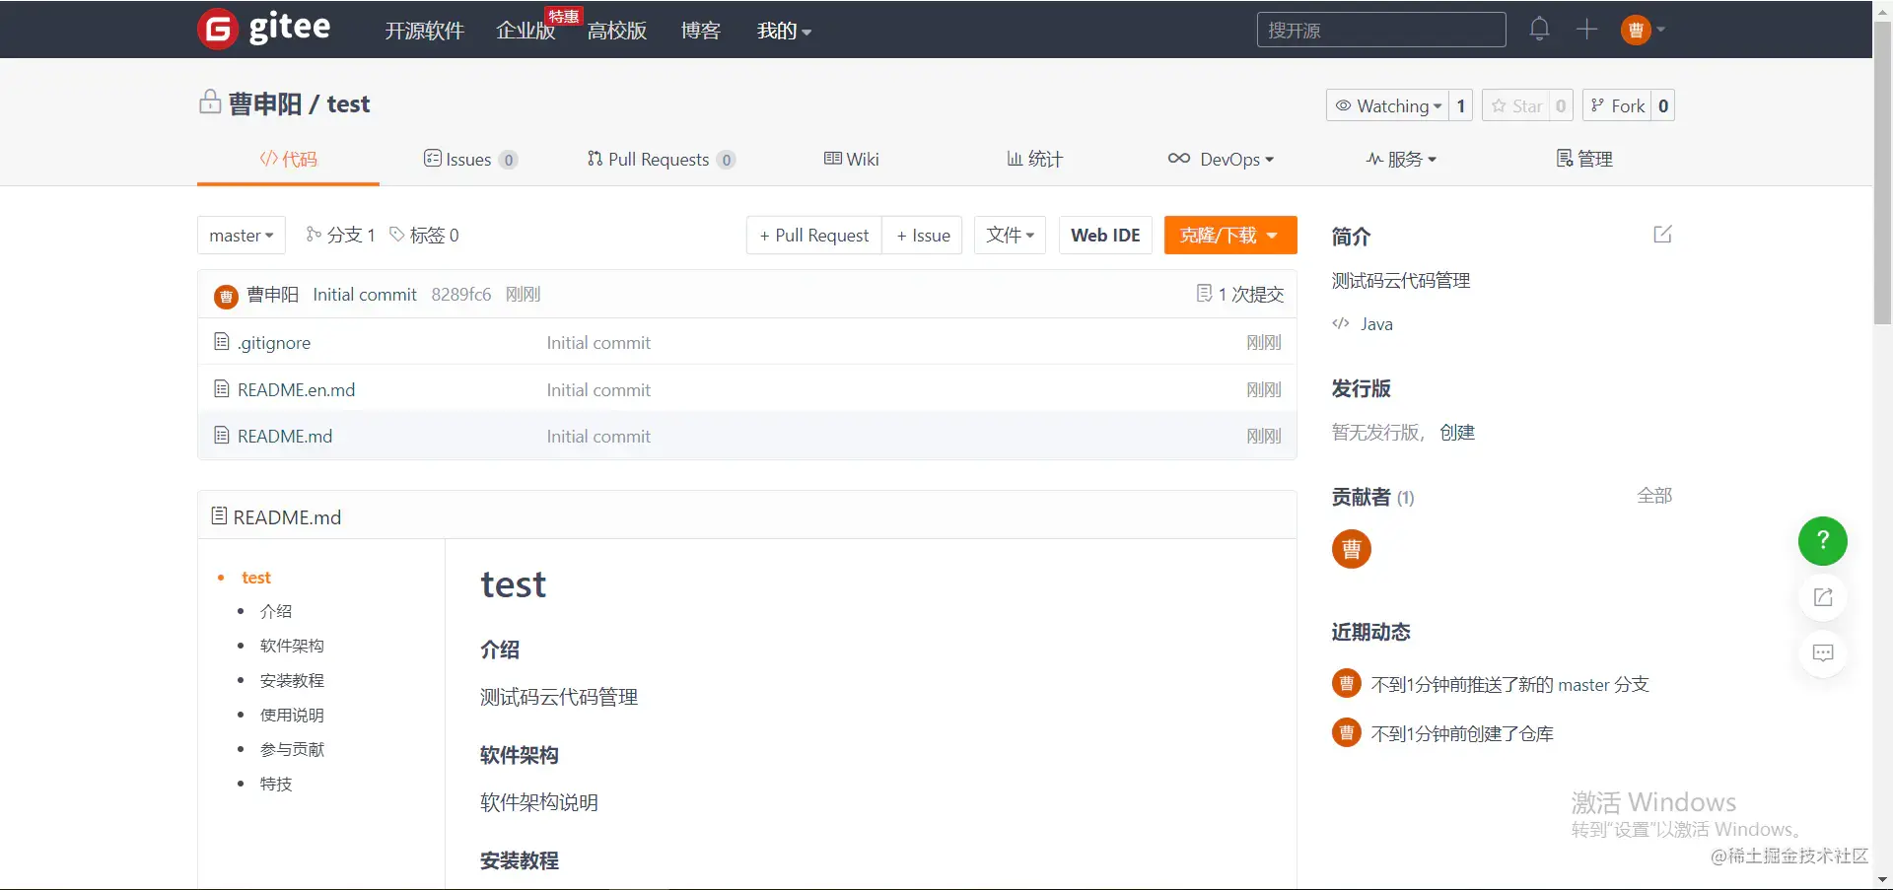Go to 开源软件 in top navigation

(424, 31)
